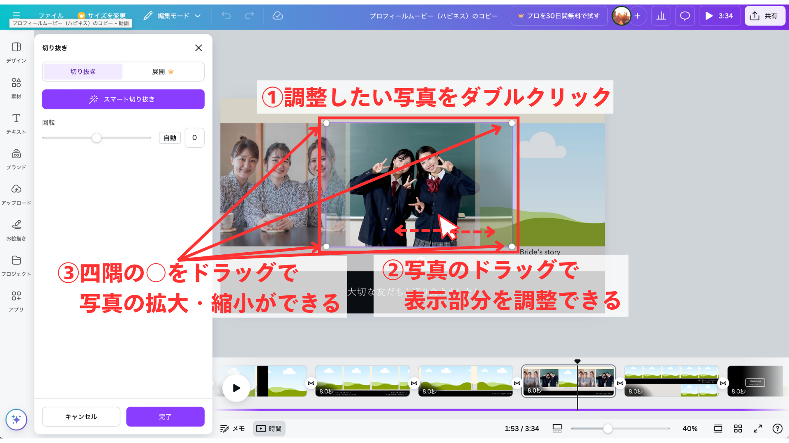Screen dimensions: 789x443
Task: Open the 40% zoom level menu
Action: 690,429
